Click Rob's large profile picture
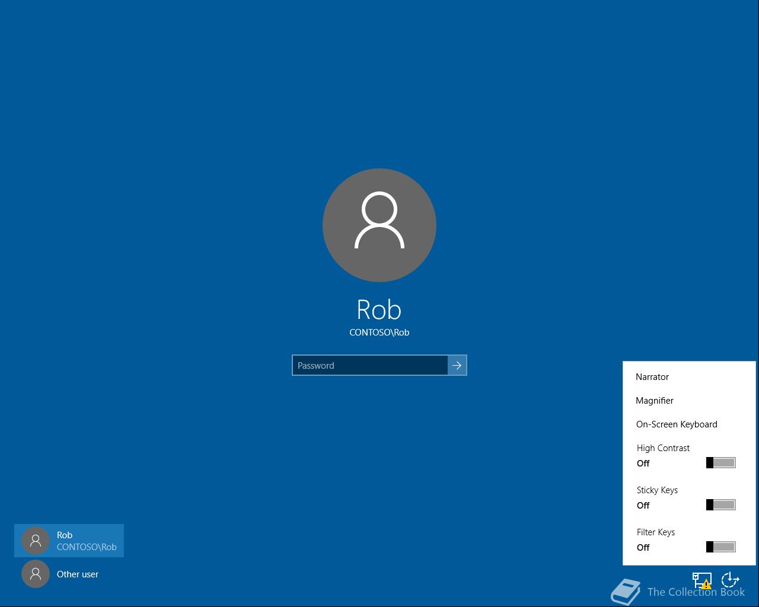Screen dimensions: 759x607 tap(379, 225)
